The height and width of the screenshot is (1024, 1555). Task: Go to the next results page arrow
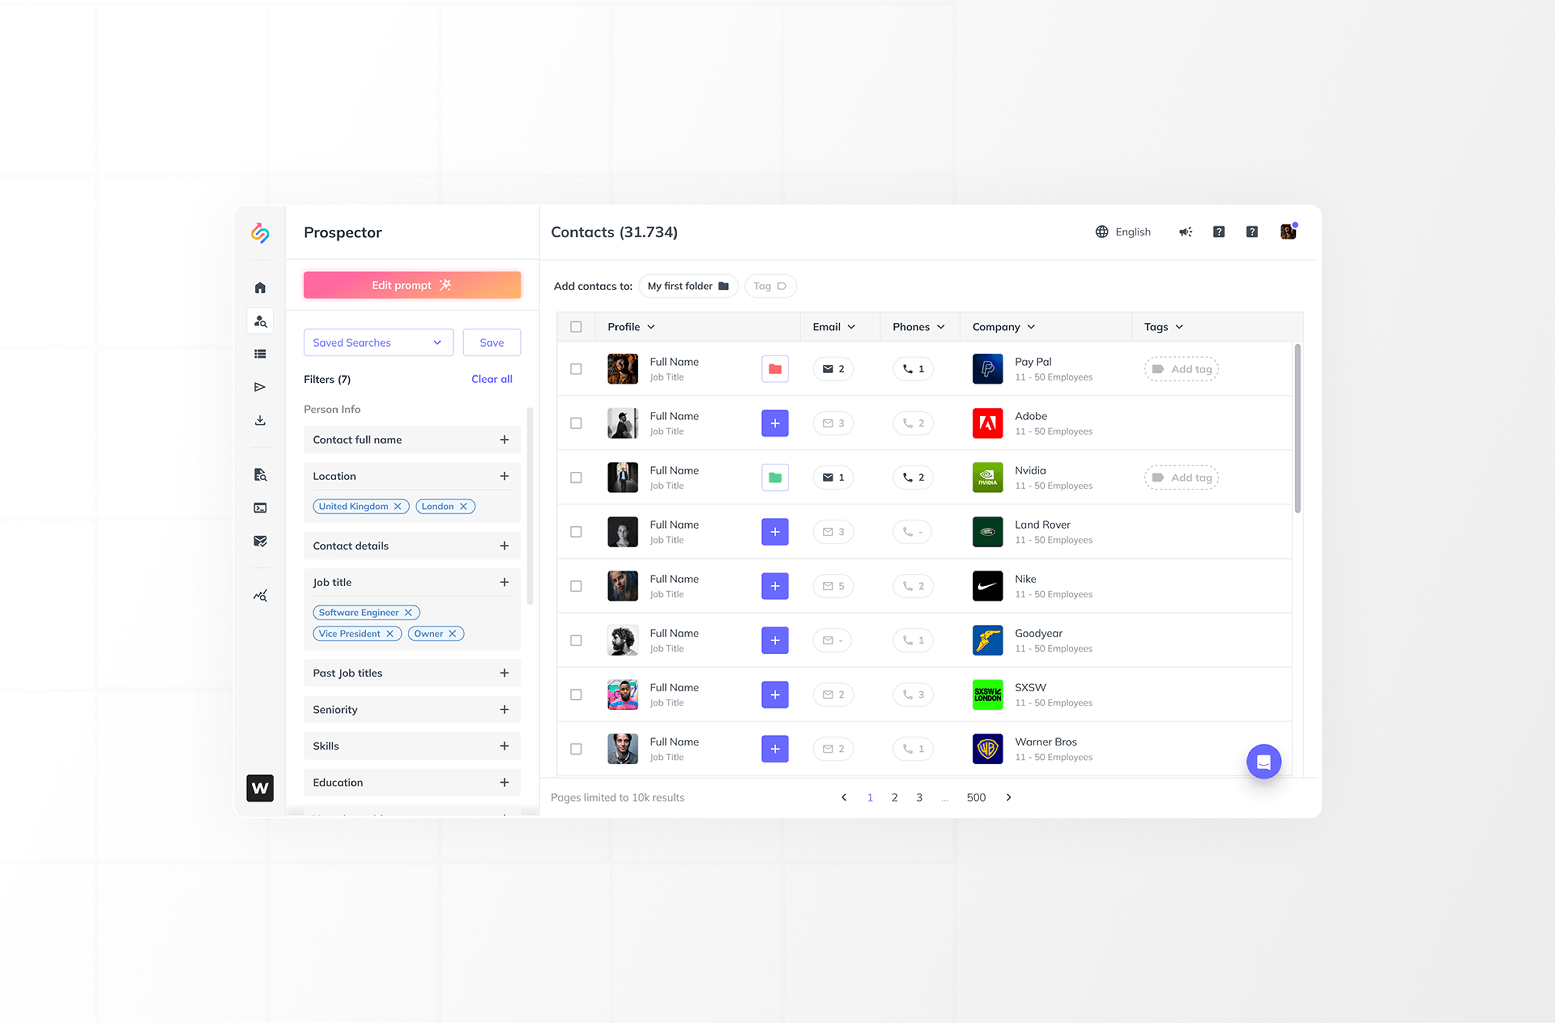pos(1009,797)
